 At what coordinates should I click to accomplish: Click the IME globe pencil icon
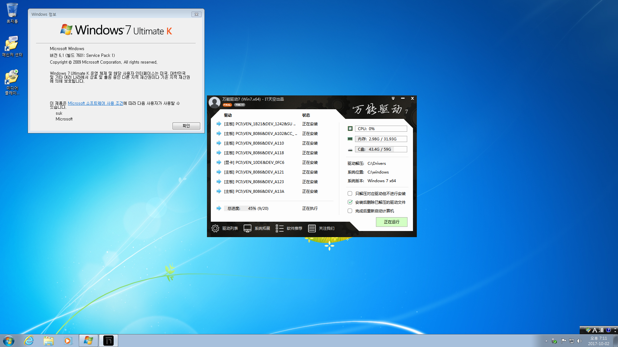(588, 330)
